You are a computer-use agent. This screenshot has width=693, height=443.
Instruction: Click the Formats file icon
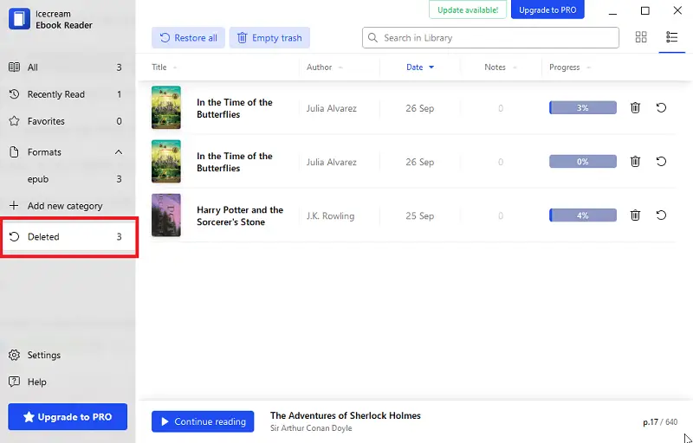pyautogui.click(x=14, y=152)
